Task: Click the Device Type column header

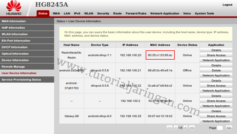Action: (x=100, y=45)
